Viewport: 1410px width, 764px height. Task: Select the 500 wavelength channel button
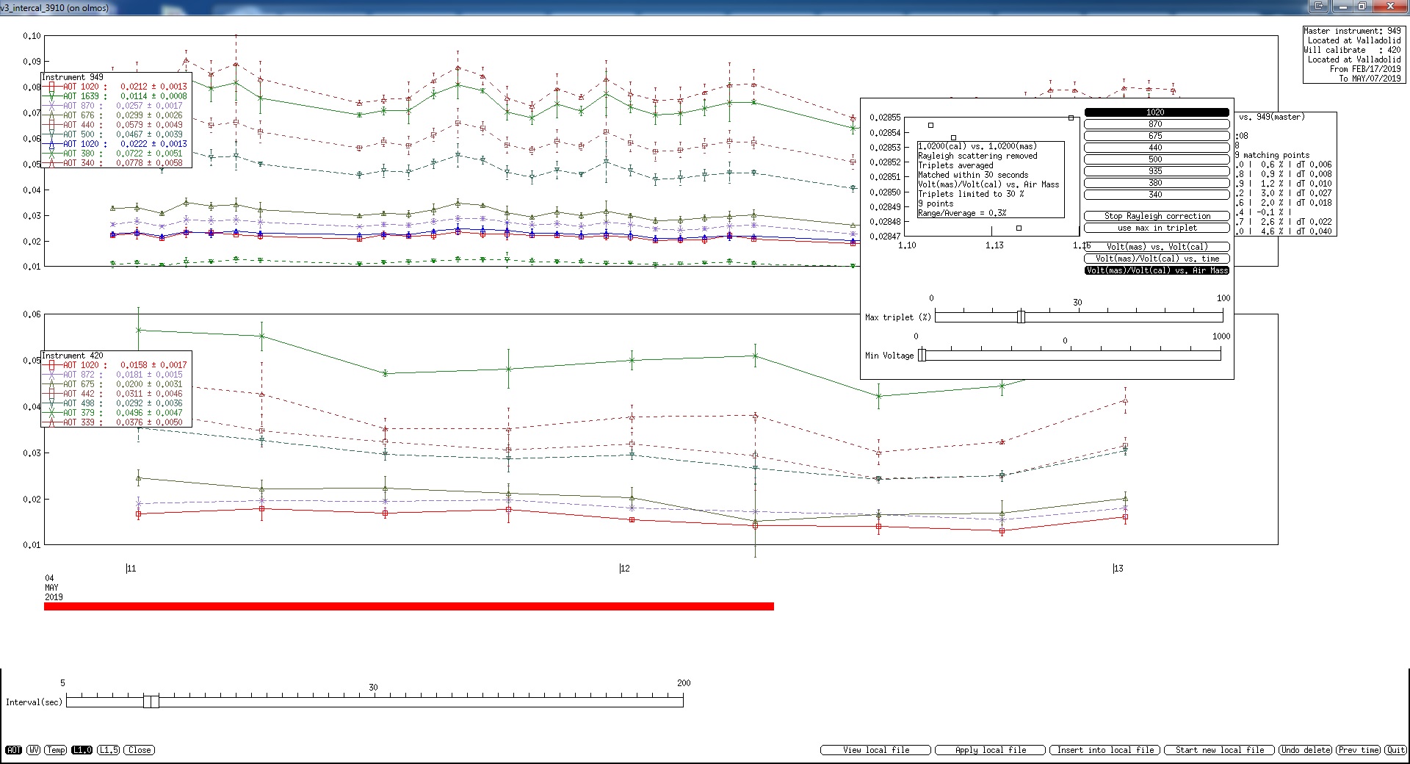pyautogui.click(x=1157, y=159)
